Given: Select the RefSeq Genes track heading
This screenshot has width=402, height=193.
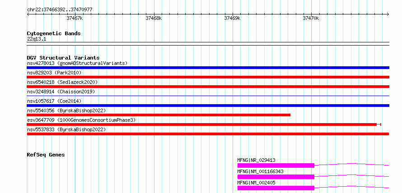Looking at the screenshot, I should point(46,155).
